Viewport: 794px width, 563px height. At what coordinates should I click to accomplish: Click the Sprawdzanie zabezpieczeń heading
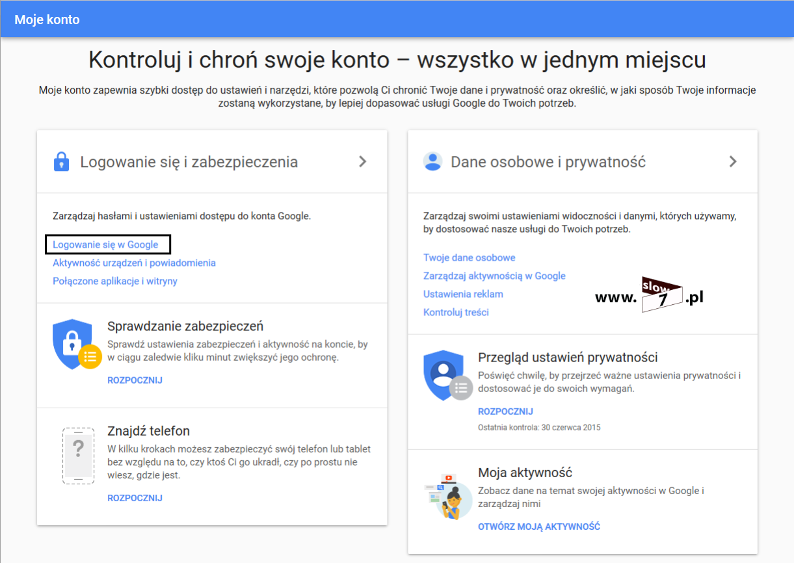185,326
